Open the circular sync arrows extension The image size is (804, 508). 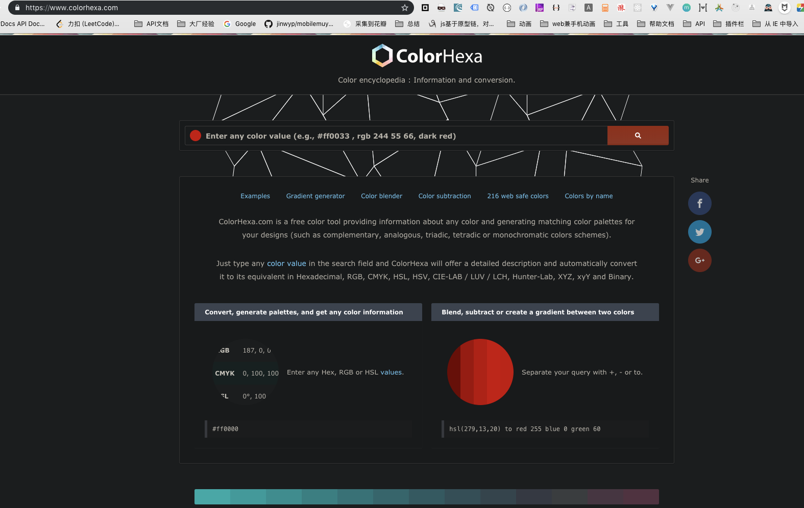click(491, 8)
